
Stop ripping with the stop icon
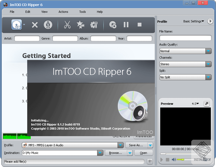coord(139,25)
